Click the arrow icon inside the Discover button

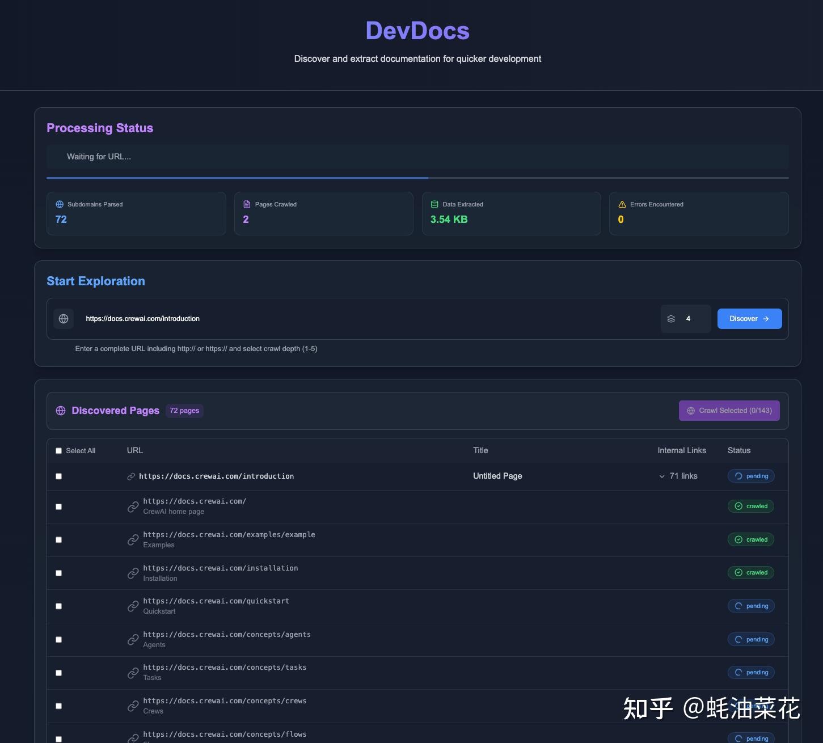pos(766,319)
